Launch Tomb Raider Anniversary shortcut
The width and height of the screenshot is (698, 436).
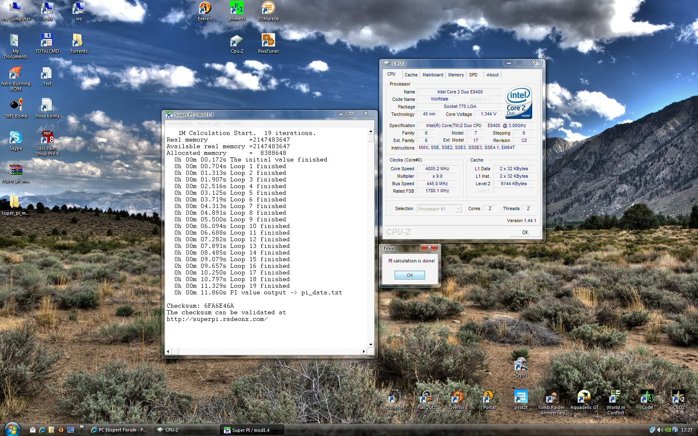tap(552, 402)
